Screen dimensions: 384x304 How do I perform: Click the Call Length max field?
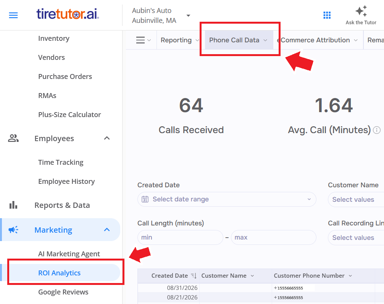[x=274, y=237]
